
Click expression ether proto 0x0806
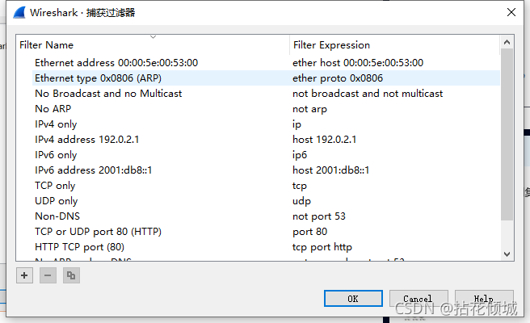tap(338, 78)
